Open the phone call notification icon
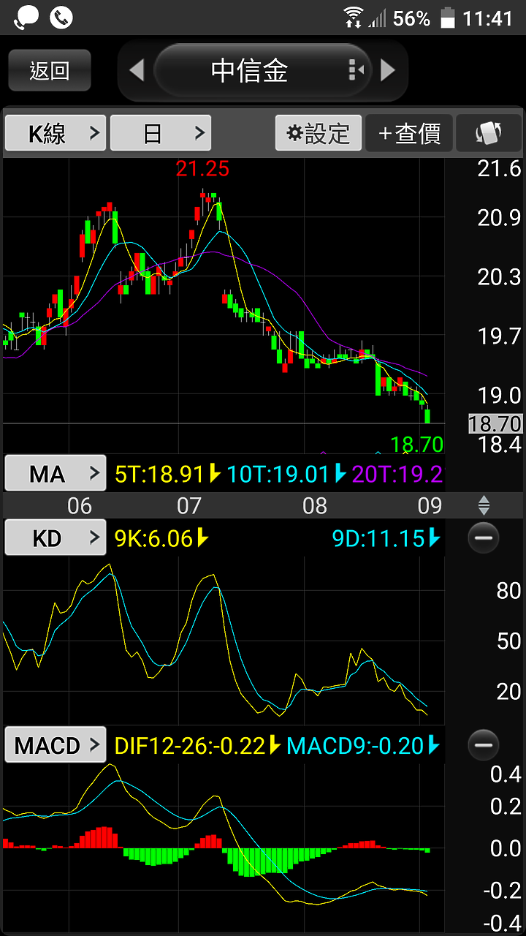The width and height of the screenshot is (526, 936). pyautogui.click(x=61, y=18)
